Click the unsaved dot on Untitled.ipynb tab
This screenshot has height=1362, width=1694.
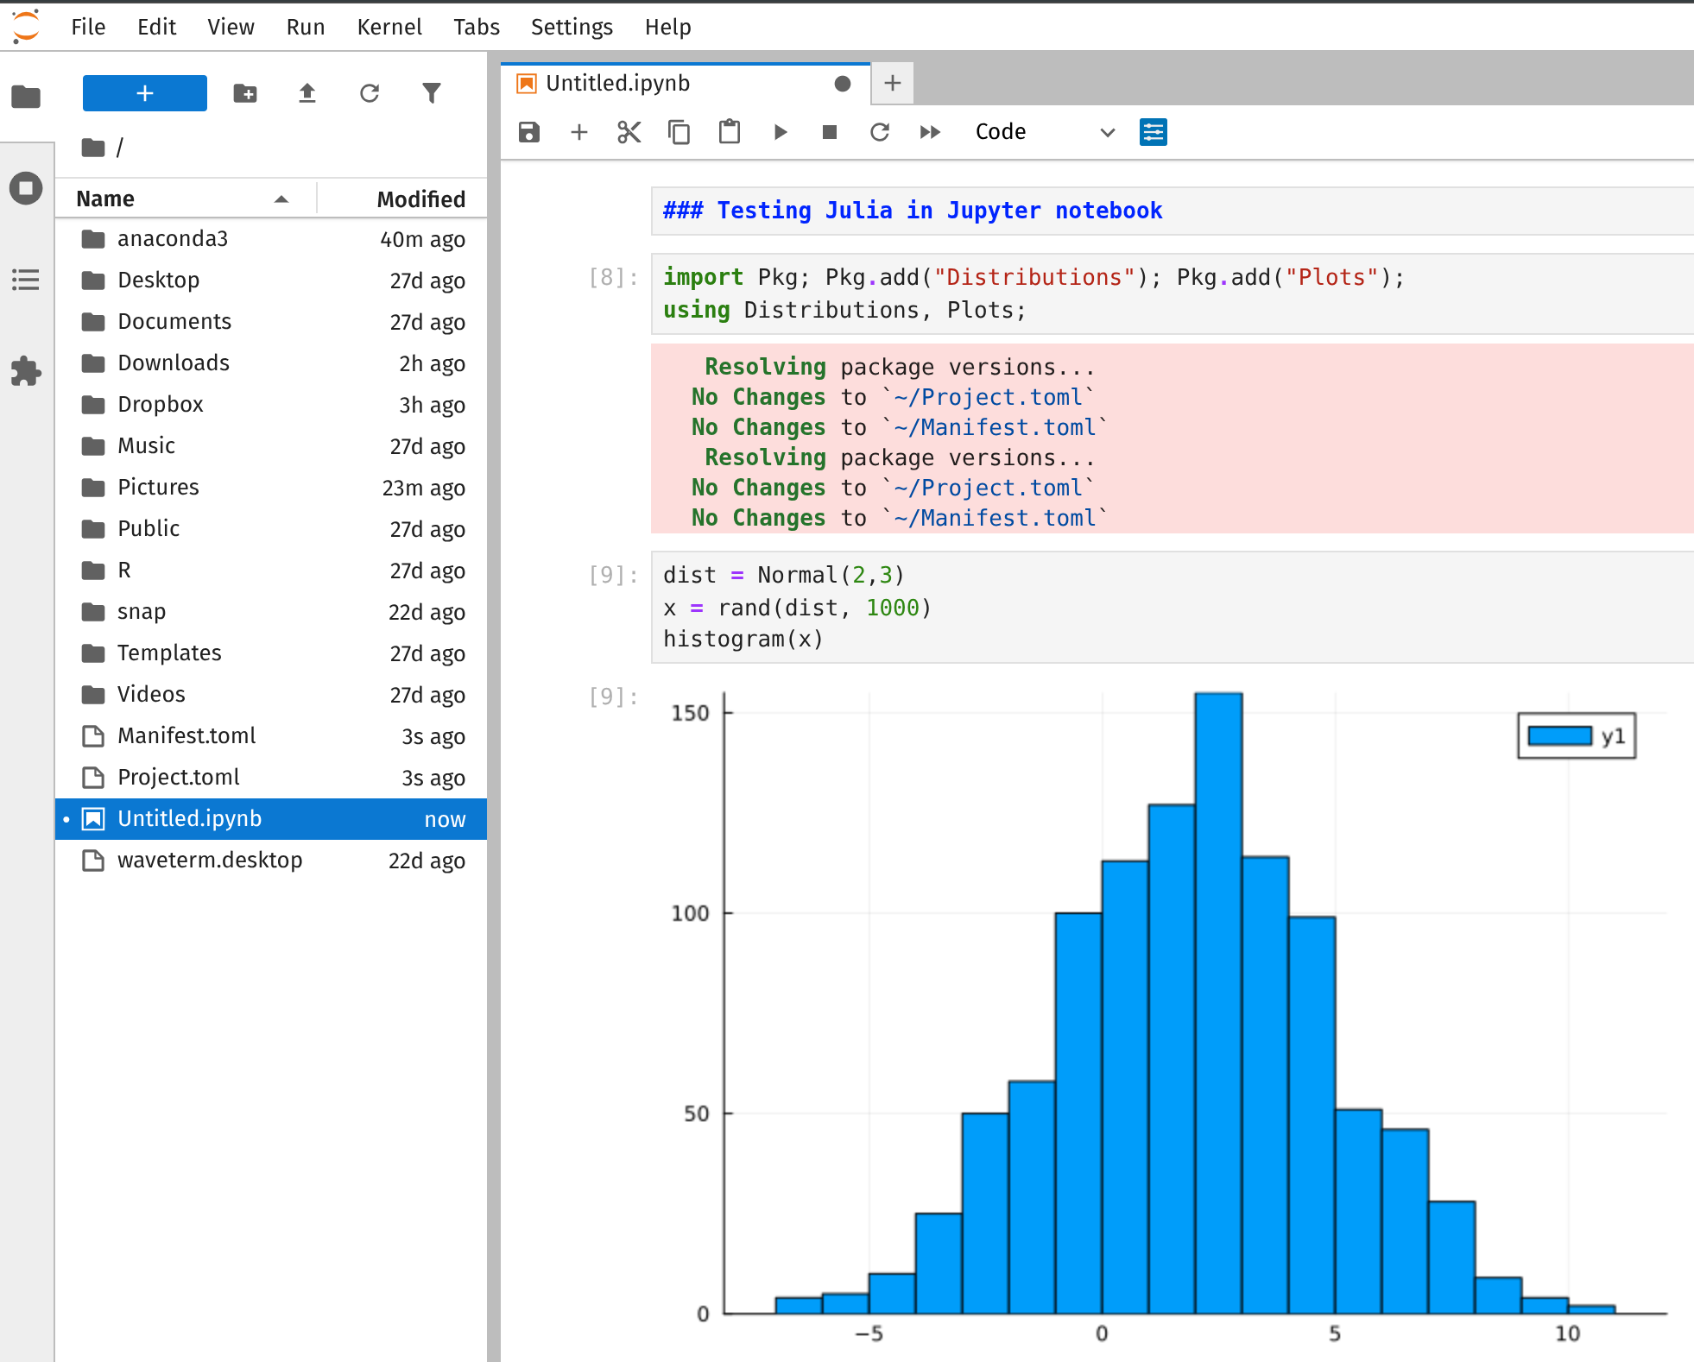(x=843, y=83)
